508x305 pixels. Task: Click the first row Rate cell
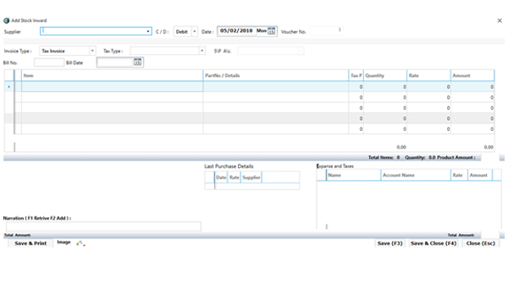pos(428,87)
